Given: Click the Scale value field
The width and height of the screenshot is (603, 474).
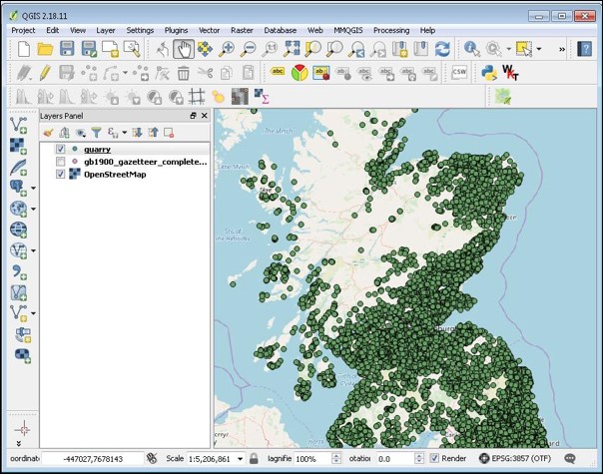Looking at the screenshot, I should coord(211,459).
